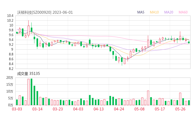
Task: Click the 04-03 date axis label
Action: point(78,109)
